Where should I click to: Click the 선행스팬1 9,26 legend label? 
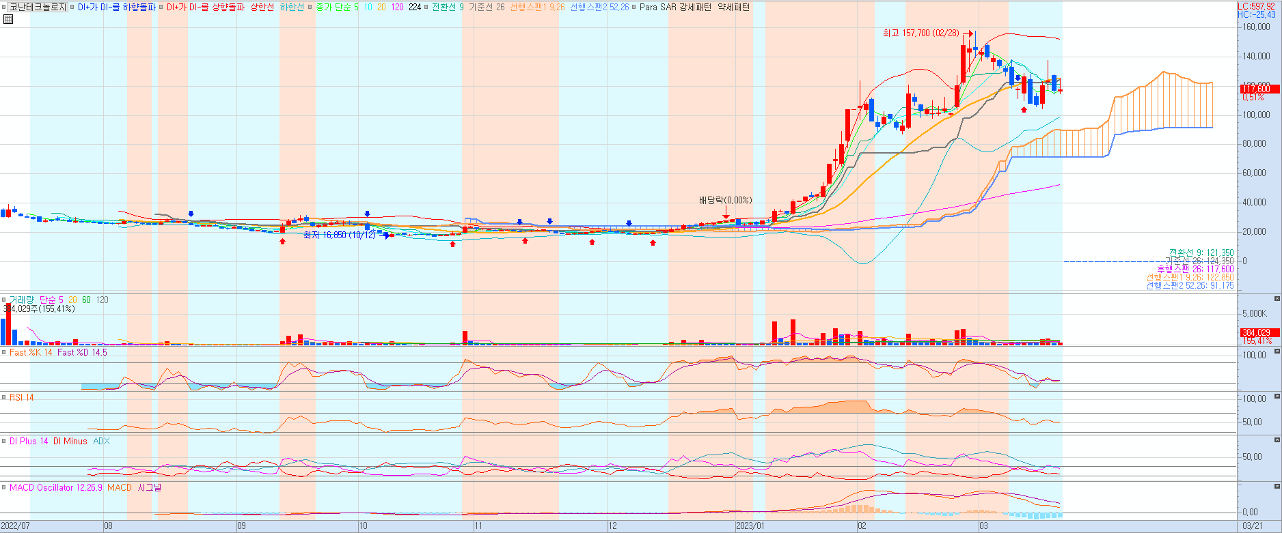[537, 8]
